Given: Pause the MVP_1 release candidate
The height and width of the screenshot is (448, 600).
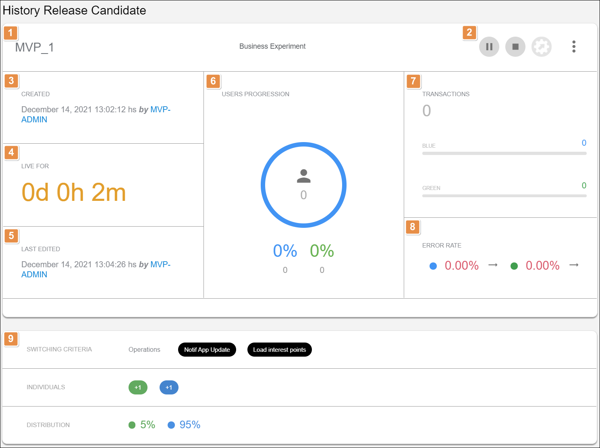Looking at the screenshot, I should coord(489,47).
